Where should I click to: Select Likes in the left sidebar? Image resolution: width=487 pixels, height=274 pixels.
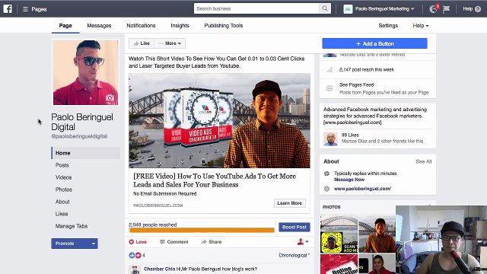tap(62, 214)
